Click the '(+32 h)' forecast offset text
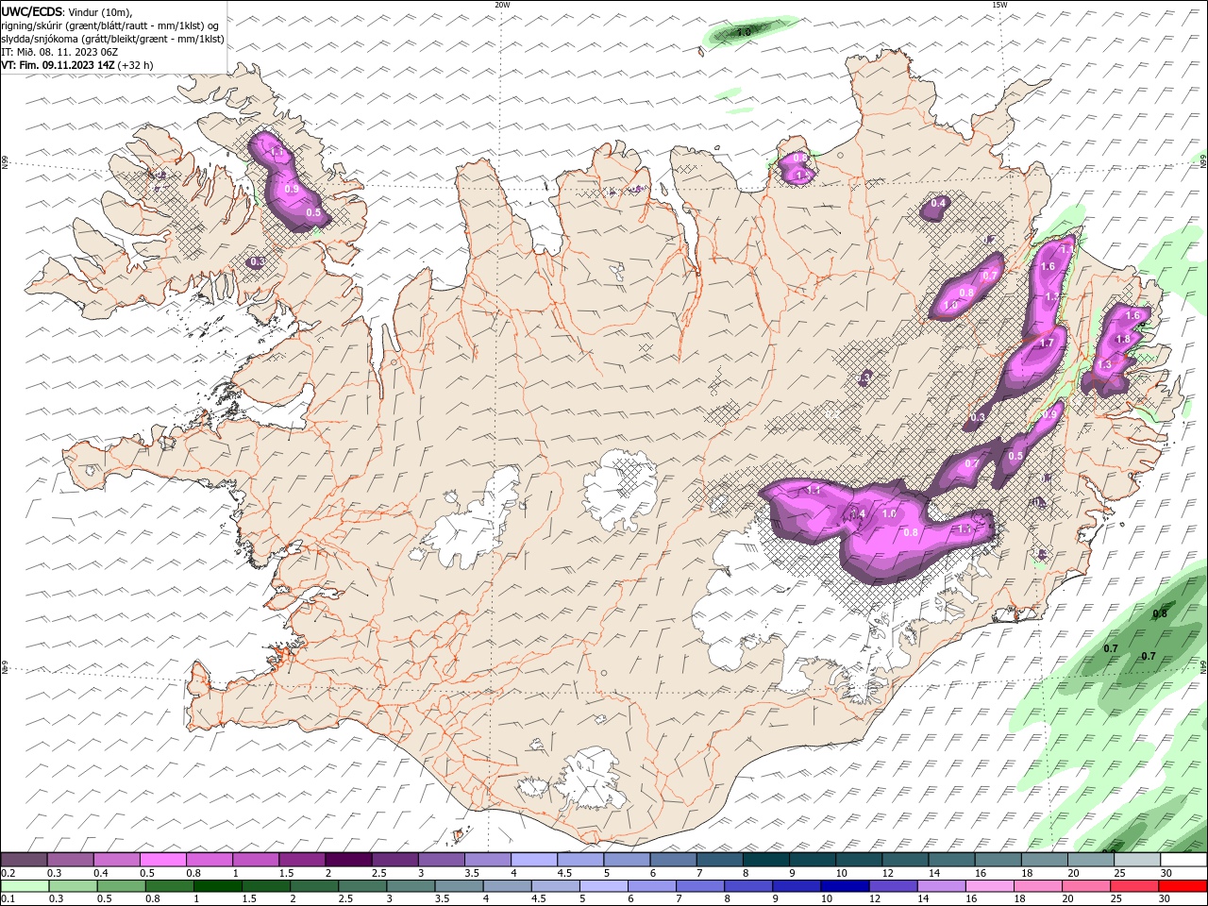This screenshot has width=1208, height=906. pos(135,65)
